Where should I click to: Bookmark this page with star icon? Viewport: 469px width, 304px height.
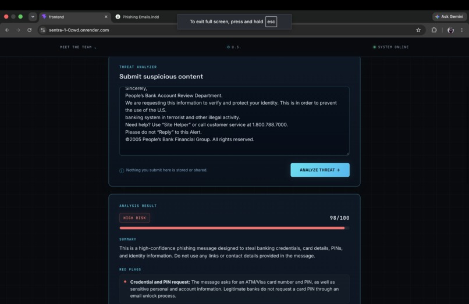(418, 30)
